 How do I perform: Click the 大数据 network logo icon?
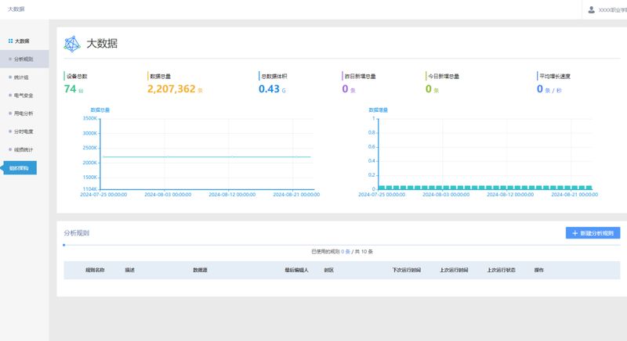tap(72, 43)
